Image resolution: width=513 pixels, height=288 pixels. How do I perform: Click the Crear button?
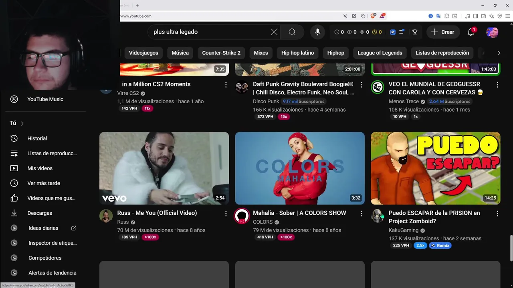coord(443,32)
